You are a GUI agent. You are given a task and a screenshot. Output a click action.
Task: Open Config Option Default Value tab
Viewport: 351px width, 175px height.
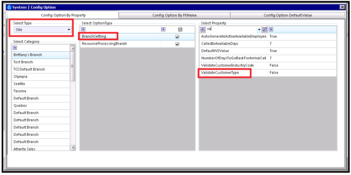point(288,15)
